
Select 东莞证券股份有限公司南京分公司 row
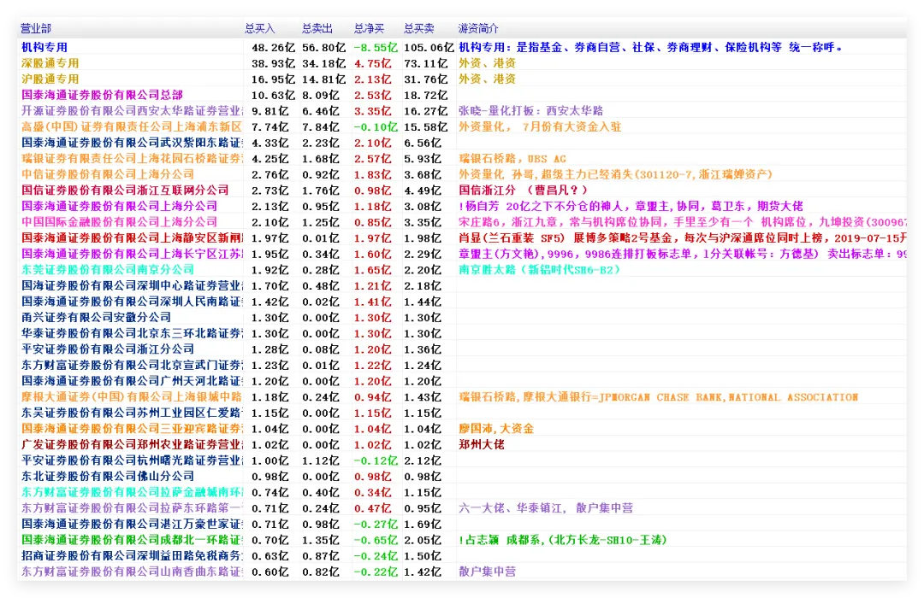(x=108, y=270)
